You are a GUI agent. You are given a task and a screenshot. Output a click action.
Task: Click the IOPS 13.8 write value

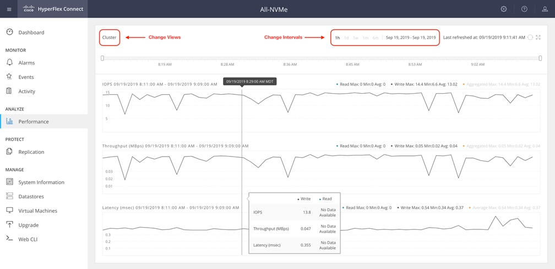307,212
